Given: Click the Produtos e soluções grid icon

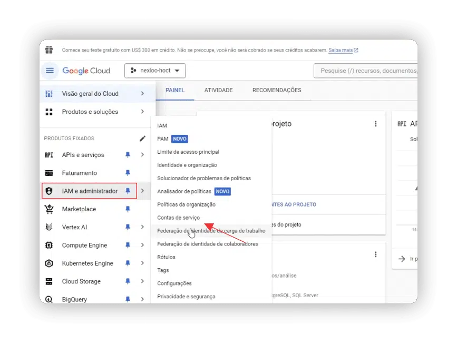Looking at the screenshot, I should (49, 112).
